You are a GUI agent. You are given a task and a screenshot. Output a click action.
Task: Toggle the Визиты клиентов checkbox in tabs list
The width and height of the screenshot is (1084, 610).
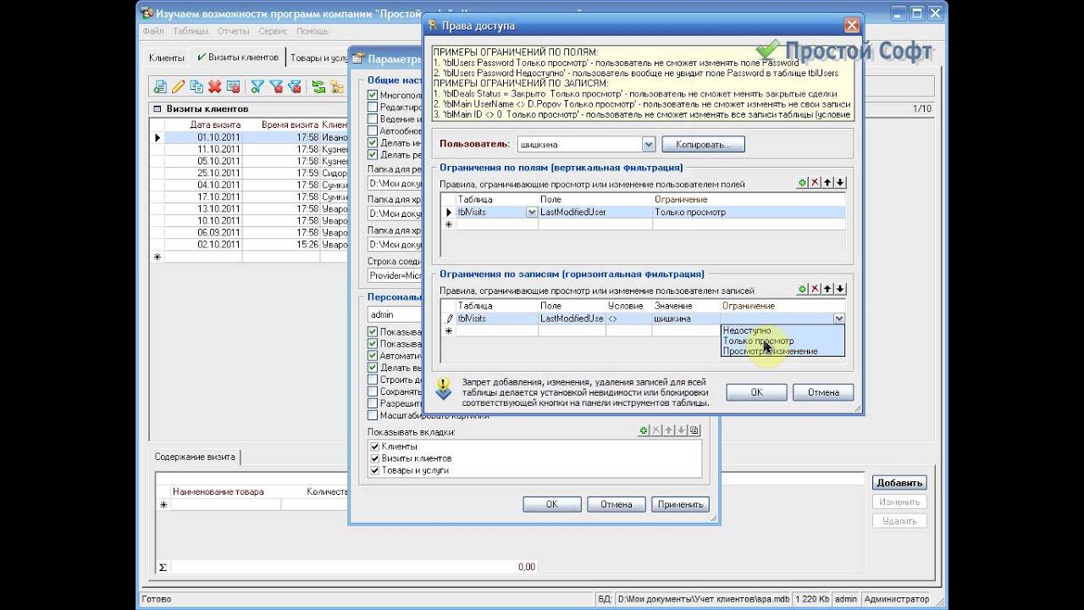(375, 458)
